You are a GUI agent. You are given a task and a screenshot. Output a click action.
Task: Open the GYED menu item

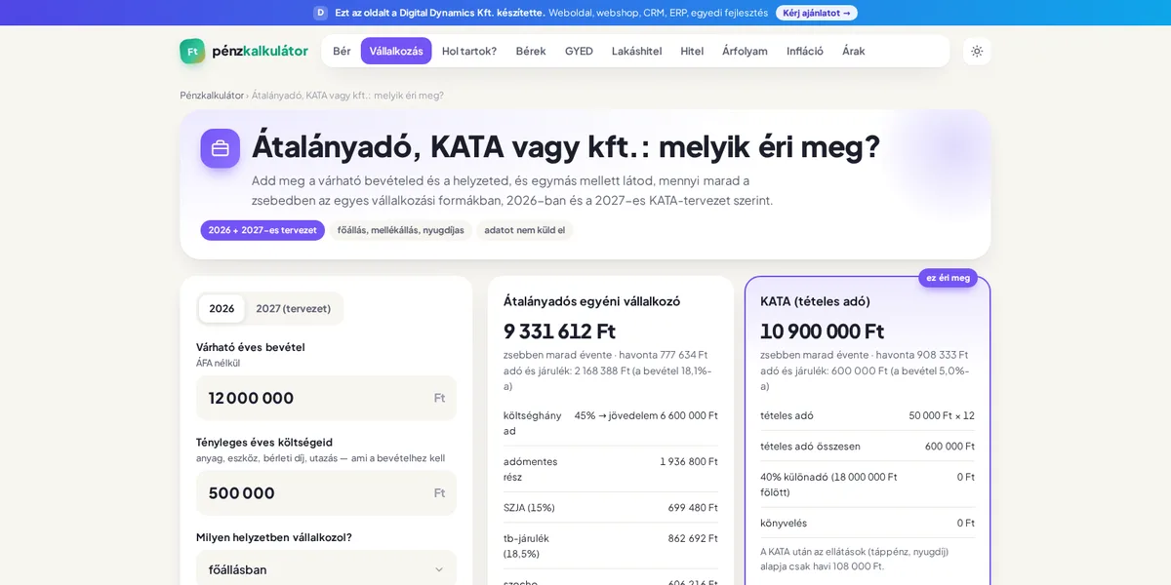pos(579,51)
